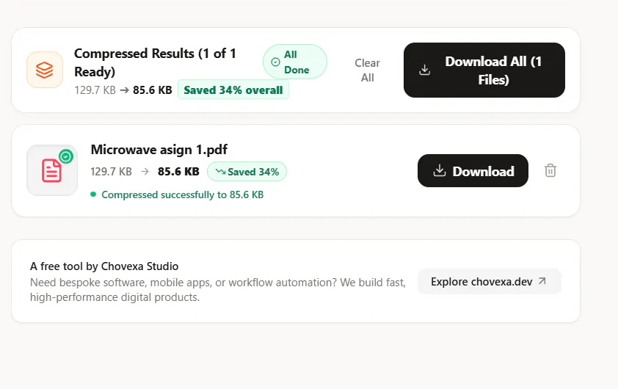The width and height of the screenshot is (618, 389).
Task: Delete Microwave asign 1.pdf with trash icon
Action: coord(550,171)
